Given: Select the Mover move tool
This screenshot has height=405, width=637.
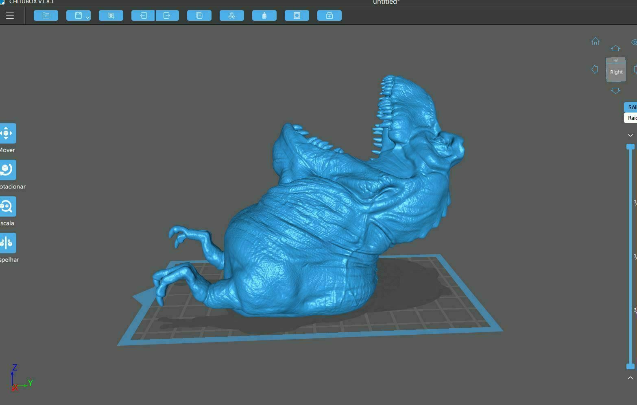Looking at the screenshot, I should pos(7,133).
